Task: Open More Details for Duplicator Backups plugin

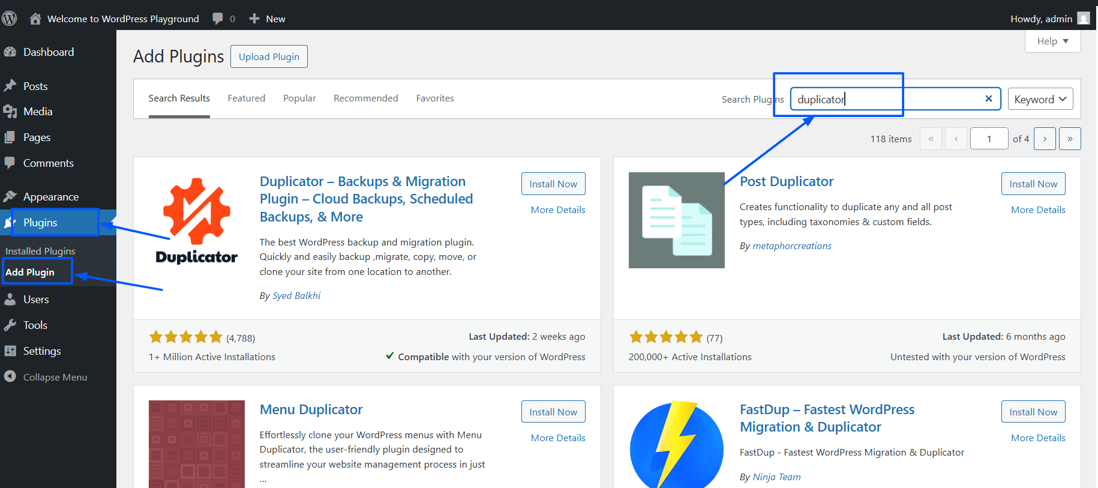Action: [558, 209]
